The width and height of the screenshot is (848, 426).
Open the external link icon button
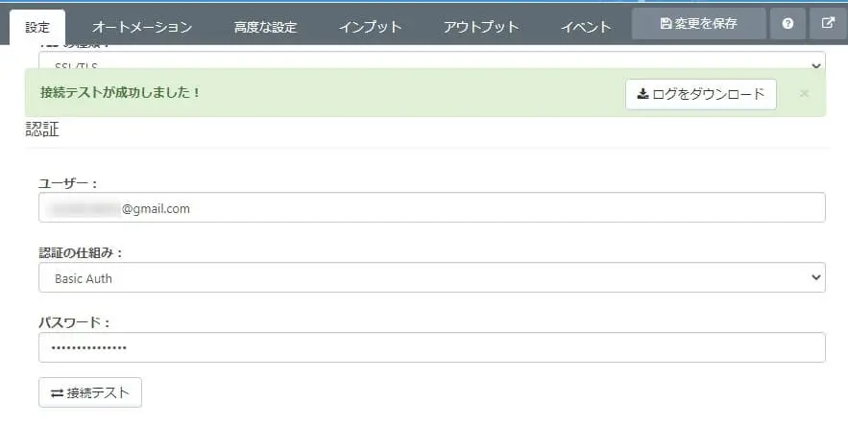tap(828, 24)
